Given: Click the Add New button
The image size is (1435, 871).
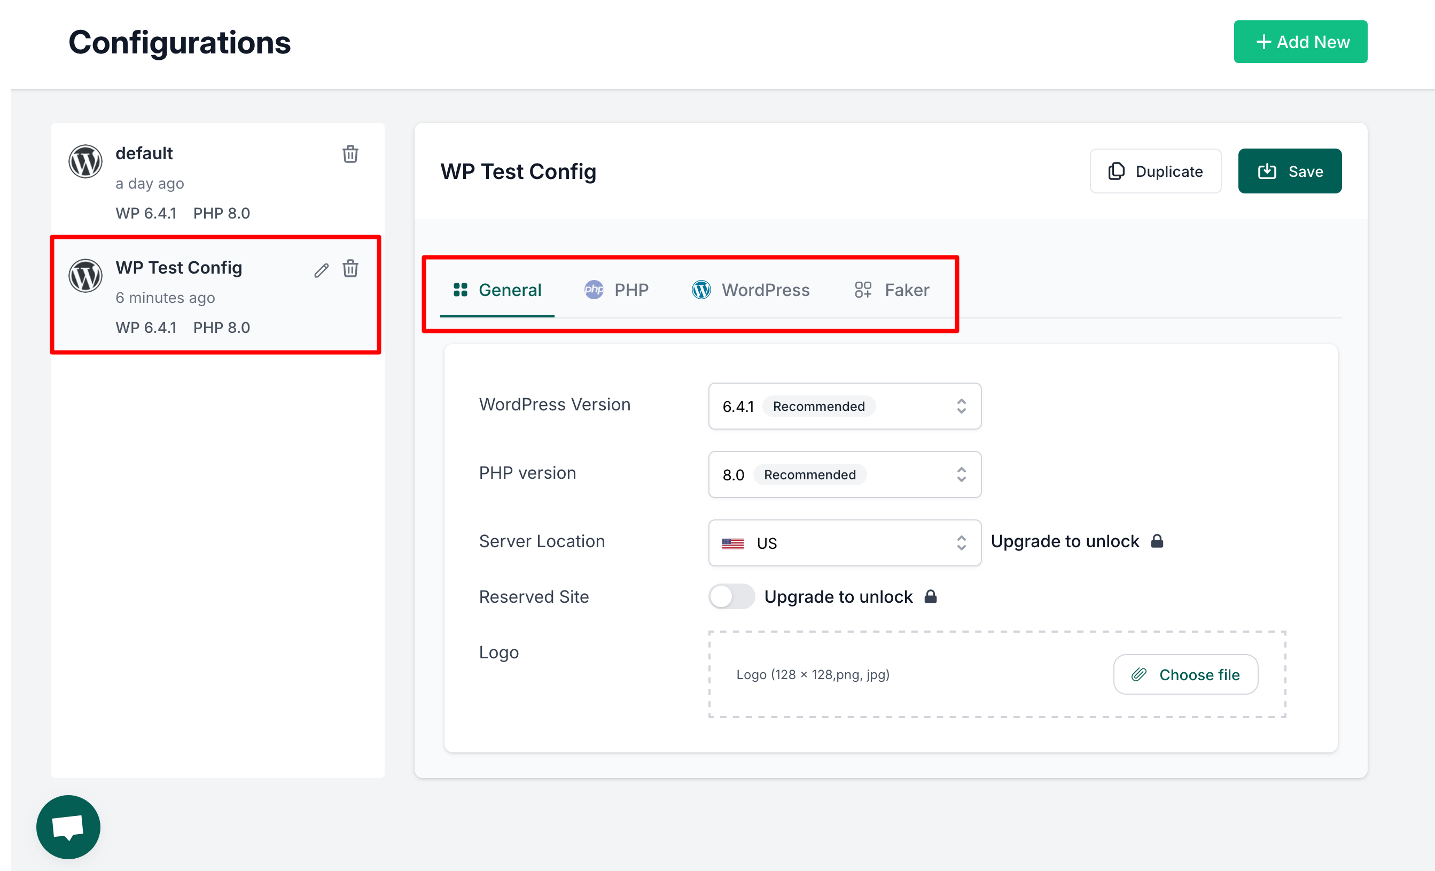Looking at the screenshot, I should pyautogui.click(x=1300, y=41).
